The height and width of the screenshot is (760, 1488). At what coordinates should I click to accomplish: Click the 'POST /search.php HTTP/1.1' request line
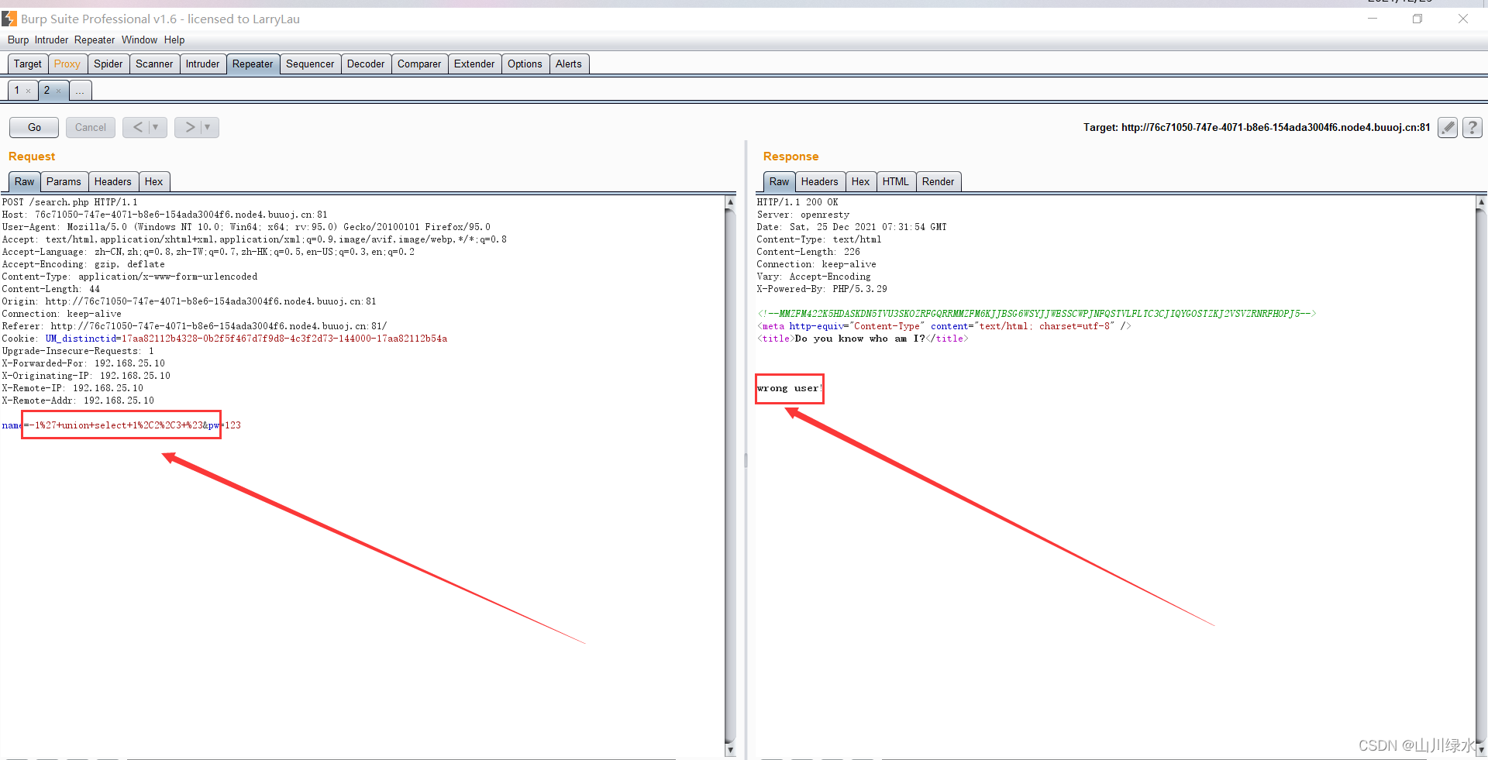[x=70, y=202]
